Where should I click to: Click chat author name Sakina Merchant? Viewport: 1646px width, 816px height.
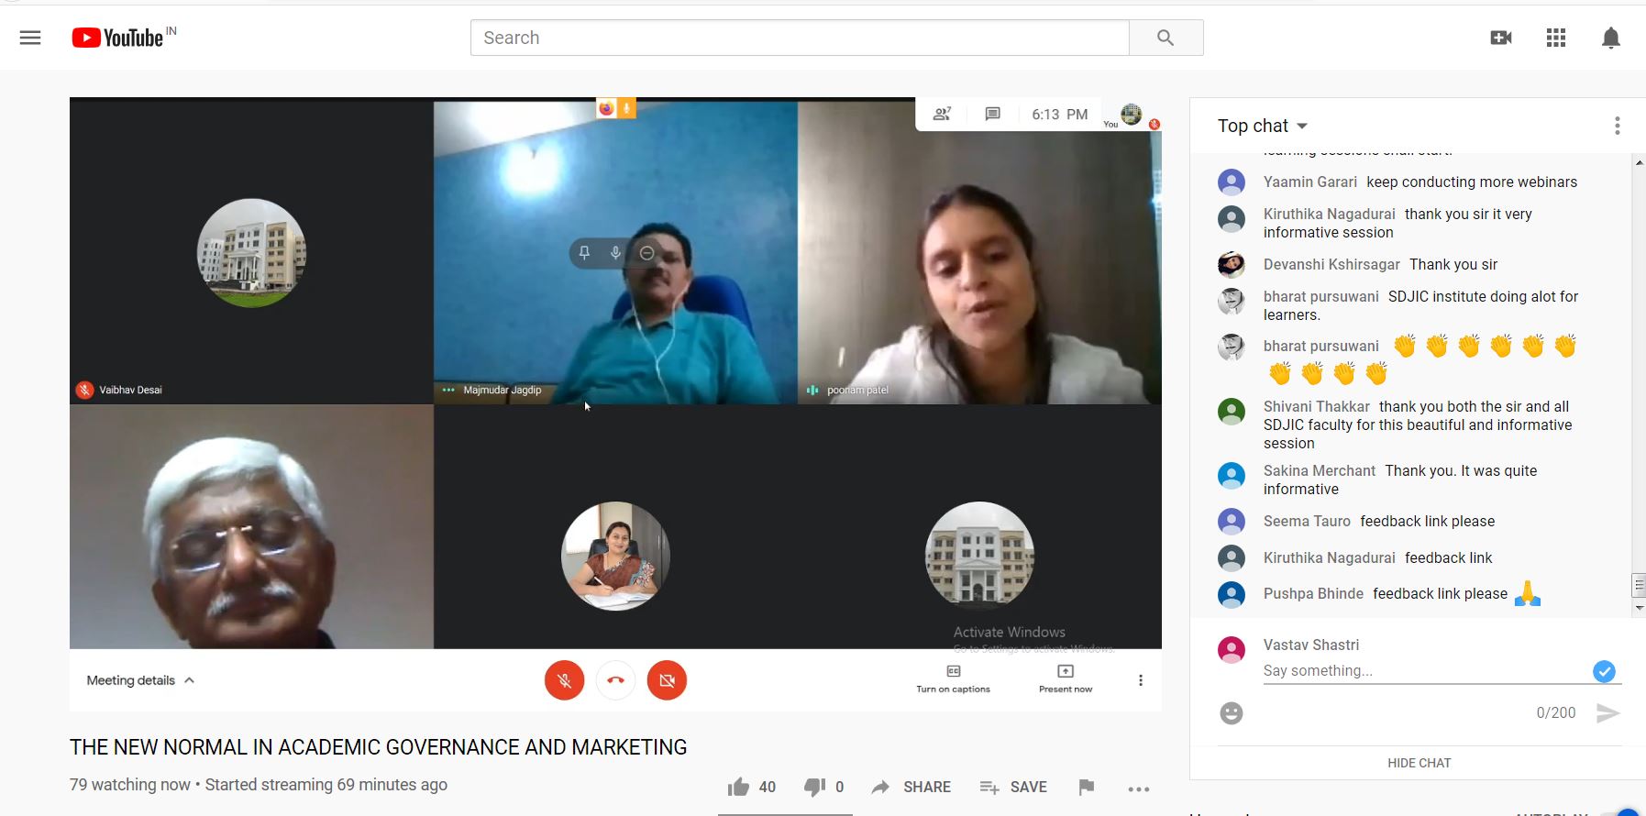(x=1320, y=470)
